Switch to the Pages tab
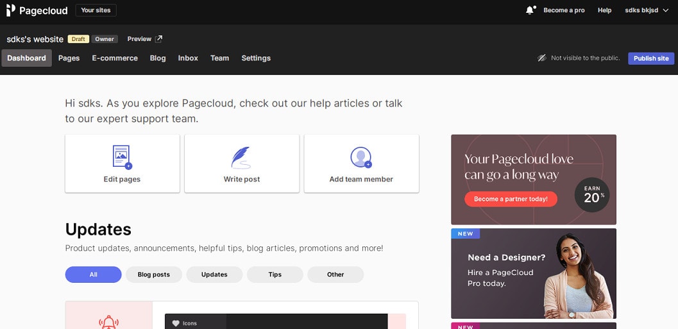This screenshot has height=329, width=678. coord(69,58)
